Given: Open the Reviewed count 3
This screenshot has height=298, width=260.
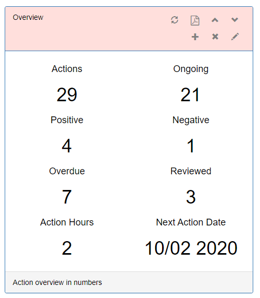Looking at the screenshot, I should (191, 197).
